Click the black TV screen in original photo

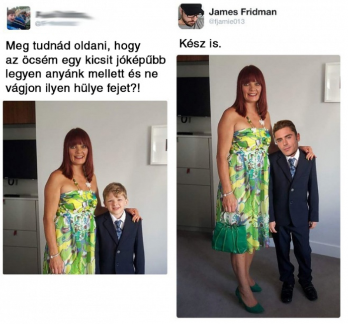pos(20,159)
